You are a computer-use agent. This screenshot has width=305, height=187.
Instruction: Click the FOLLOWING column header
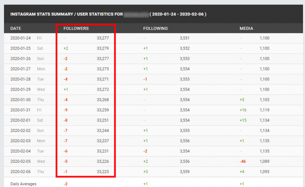tap(155, 29)
